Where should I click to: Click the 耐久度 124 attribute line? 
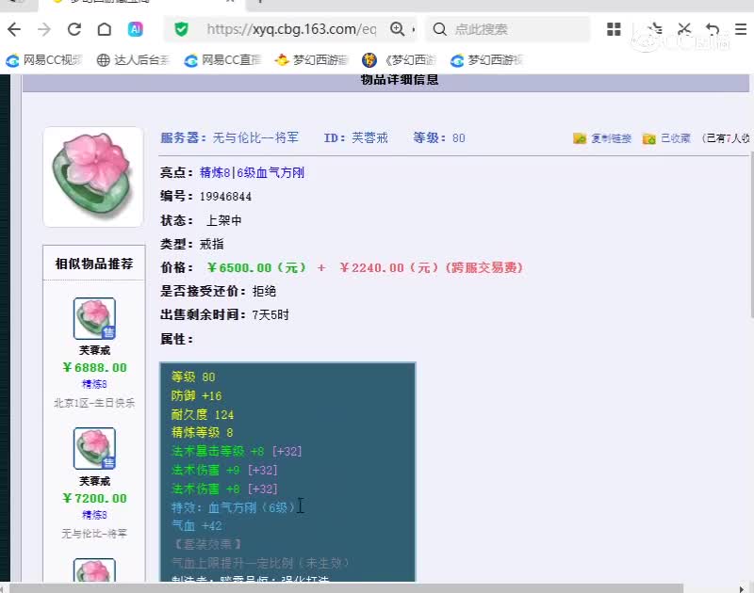[x=202, y=414]
